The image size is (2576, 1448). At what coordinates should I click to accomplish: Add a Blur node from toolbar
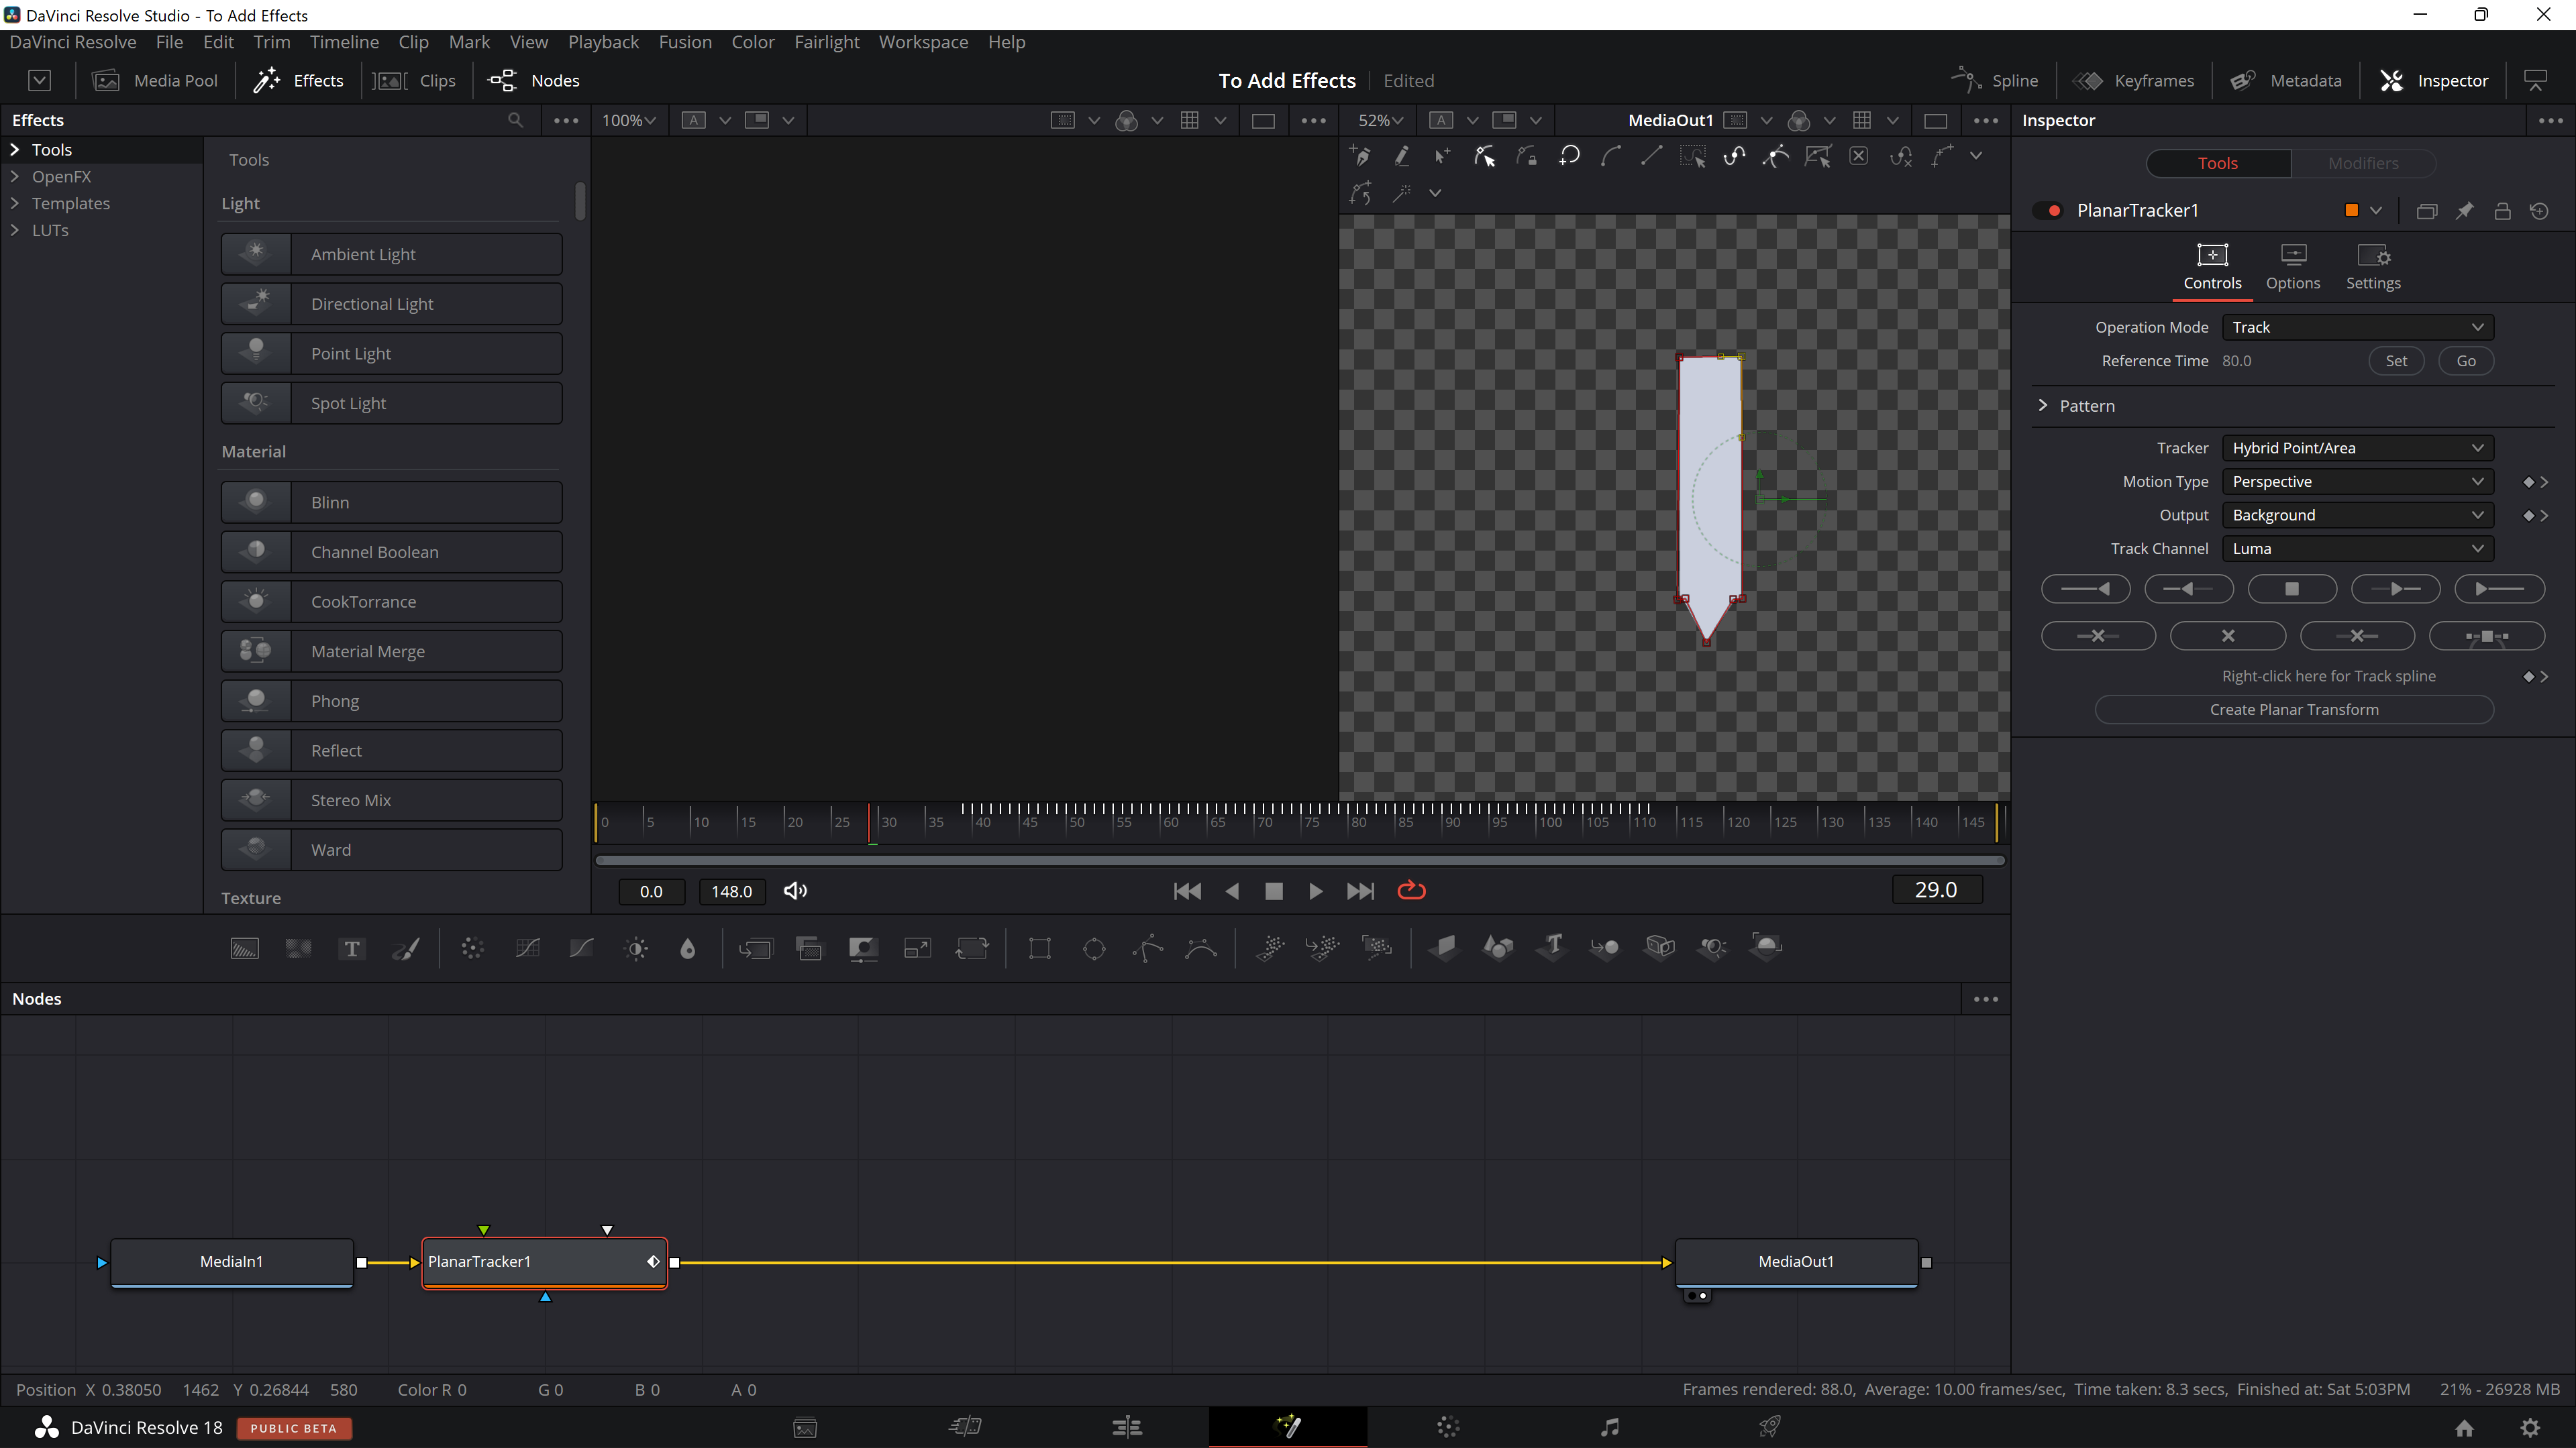click(x=688, y=948)
